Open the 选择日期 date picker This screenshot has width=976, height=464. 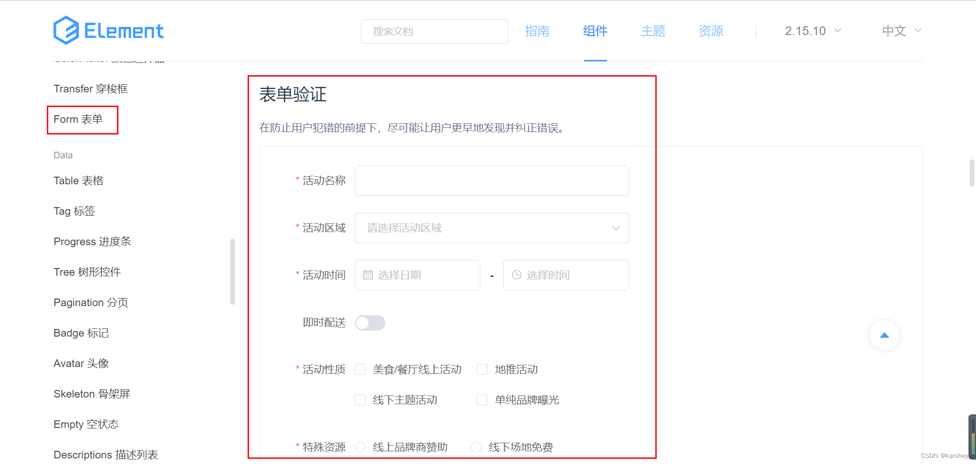point(417,275)
